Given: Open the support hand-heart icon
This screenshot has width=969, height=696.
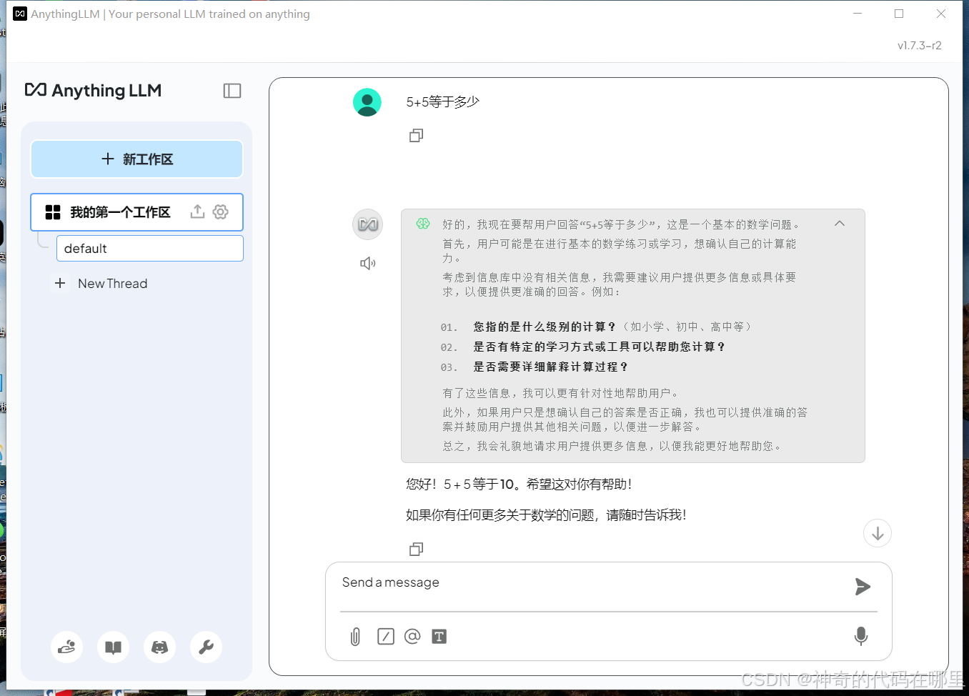Looking at the screenshot, I should click(67, 647).
